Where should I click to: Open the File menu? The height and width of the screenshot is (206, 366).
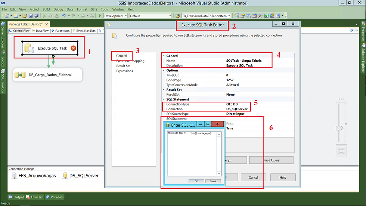coord(4,9)
